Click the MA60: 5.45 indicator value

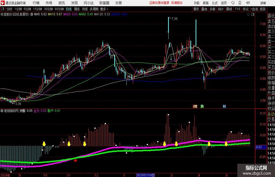[86, 14]
